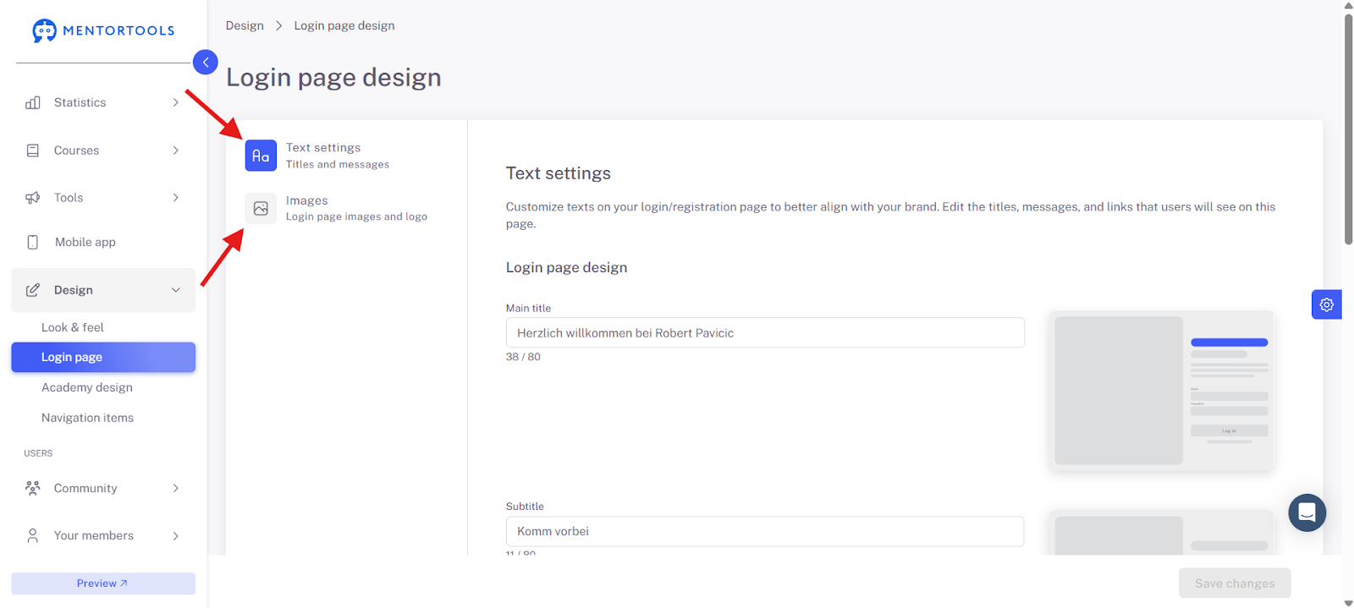Screen dimensions: 1354x608
Task: Click the Text settings heading
Action: 559,173
